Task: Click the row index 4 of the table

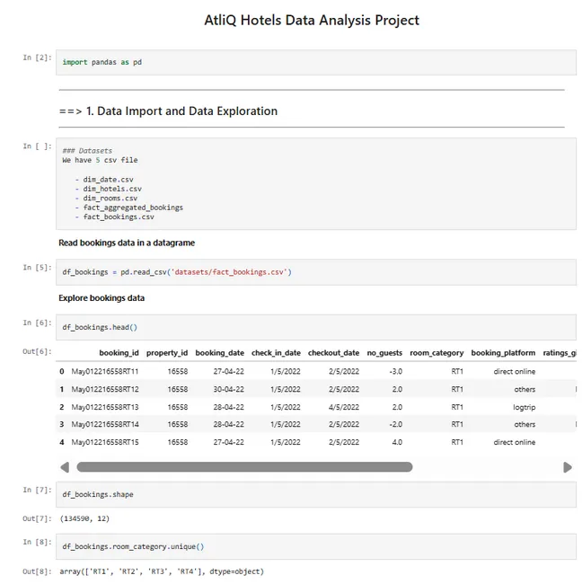Action: (62, 442)
